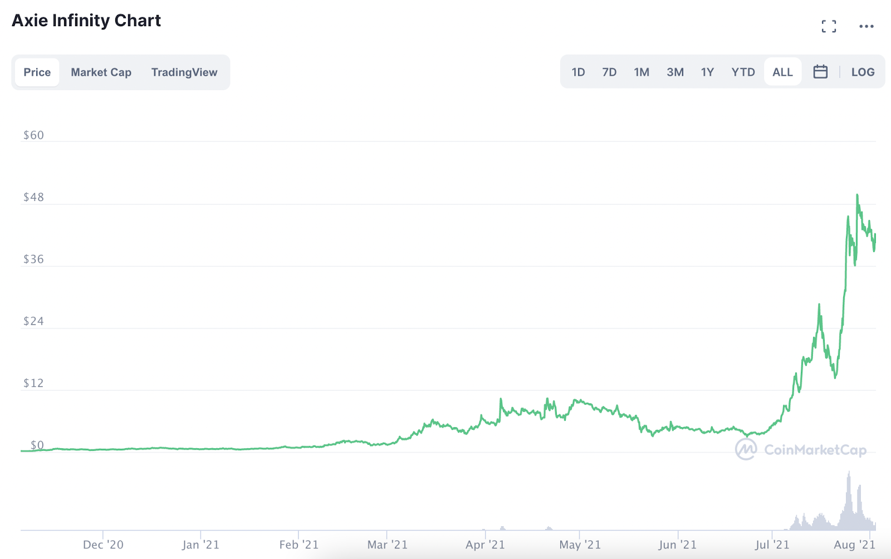Switch to the Market Cap tab
The width and height of the screenshot is (891, 559).
101,72
